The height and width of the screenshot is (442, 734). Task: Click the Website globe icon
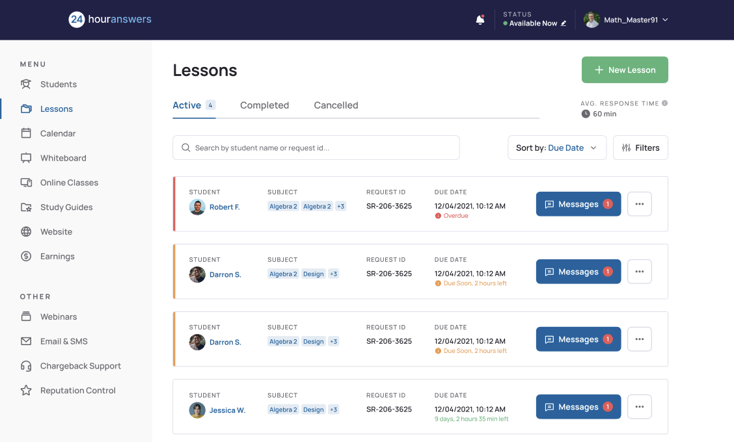click(26, 231)
